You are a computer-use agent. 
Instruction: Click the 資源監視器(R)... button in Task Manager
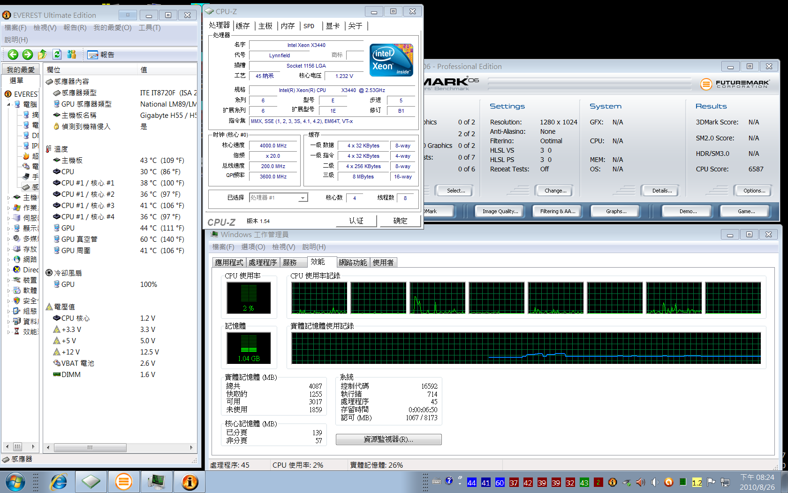point(388,439)
